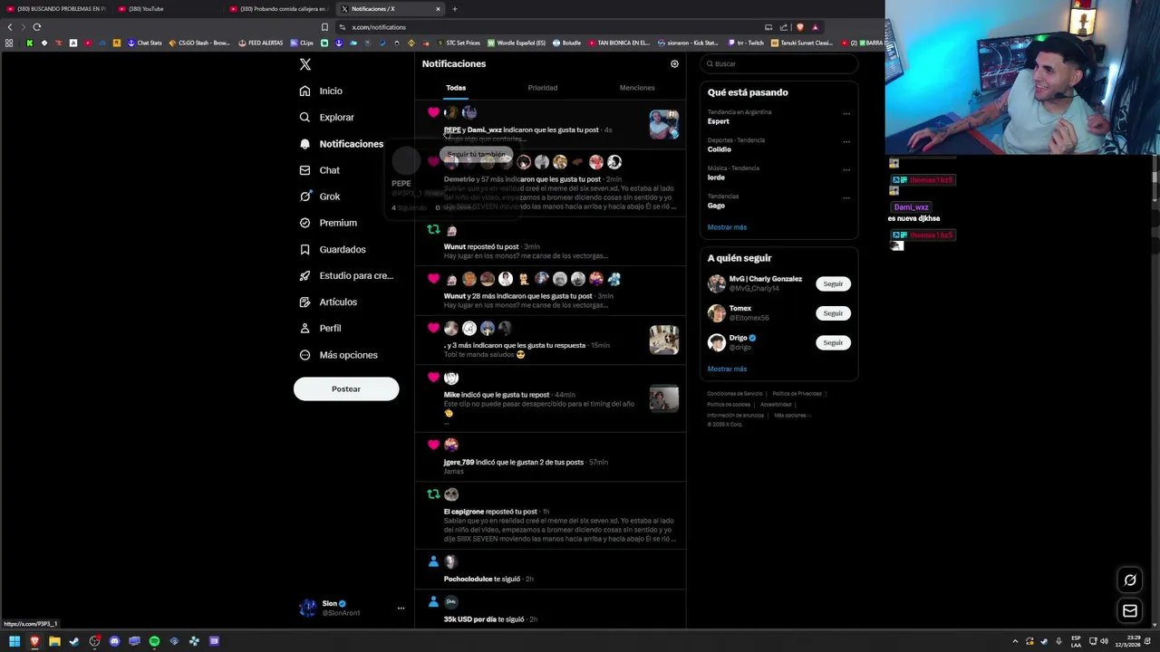Open File Explorer in taskbar
Viewport: 1160px width, 652px height.
54,641
